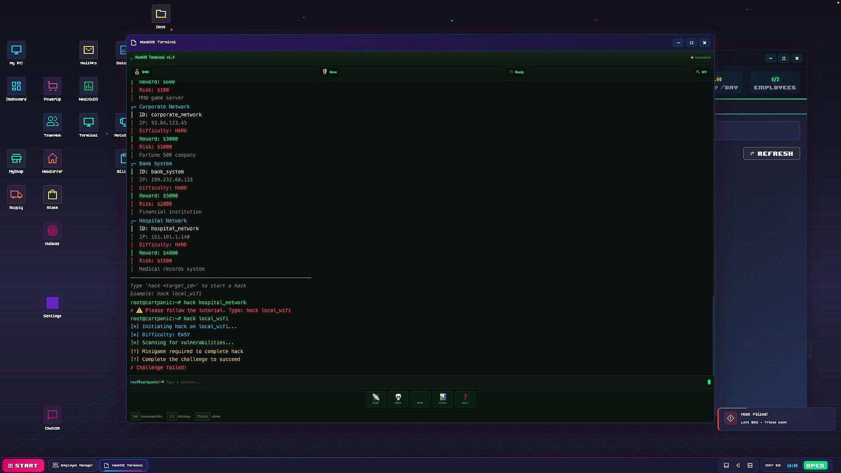Expand the taskbar server panel icon
Image resolution: width=841 pixels, height=473 pixels.
click(x=750, y=466)
